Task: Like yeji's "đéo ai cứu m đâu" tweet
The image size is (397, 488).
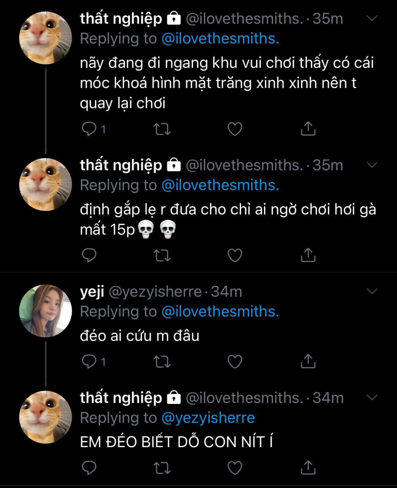Action: click(235, 362)
